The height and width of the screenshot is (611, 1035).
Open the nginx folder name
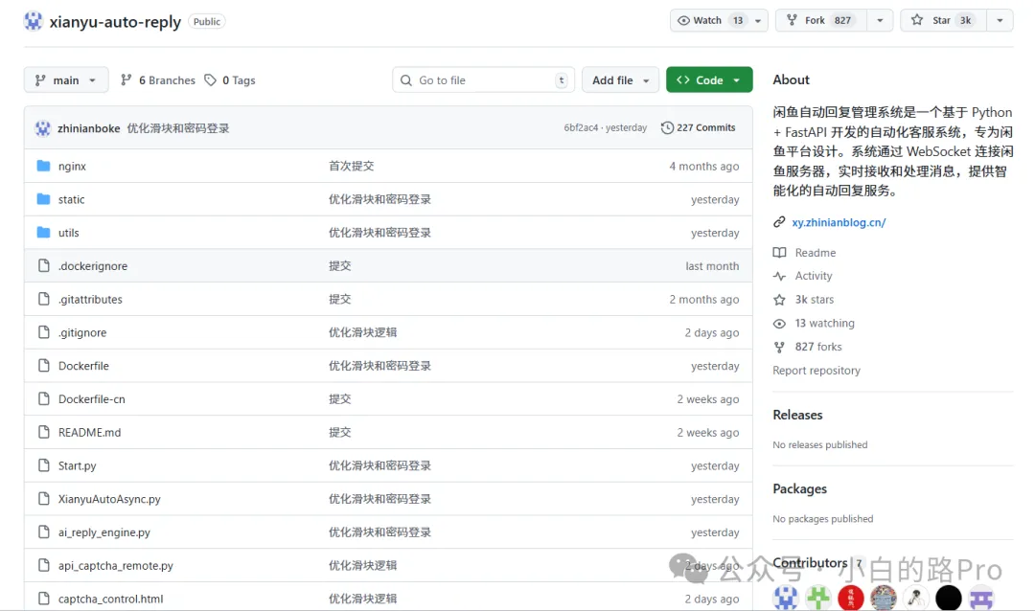[72, 167]
